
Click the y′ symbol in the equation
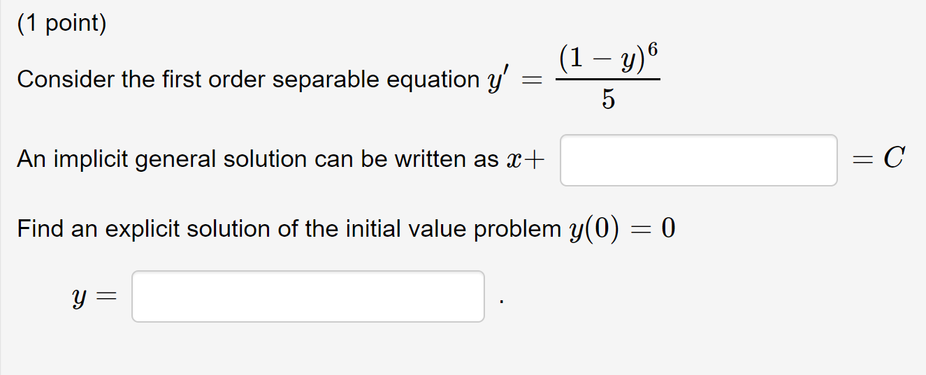coord(496,80)
